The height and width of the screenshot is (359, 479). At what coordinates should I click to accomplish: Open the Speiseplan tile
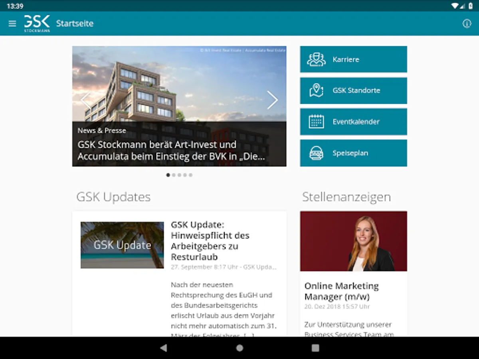(x=354, y=153)
